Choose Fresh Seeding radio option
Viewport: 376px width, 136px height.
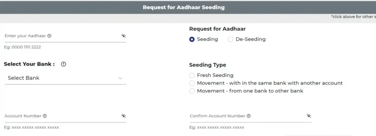[x=192, y=76]
